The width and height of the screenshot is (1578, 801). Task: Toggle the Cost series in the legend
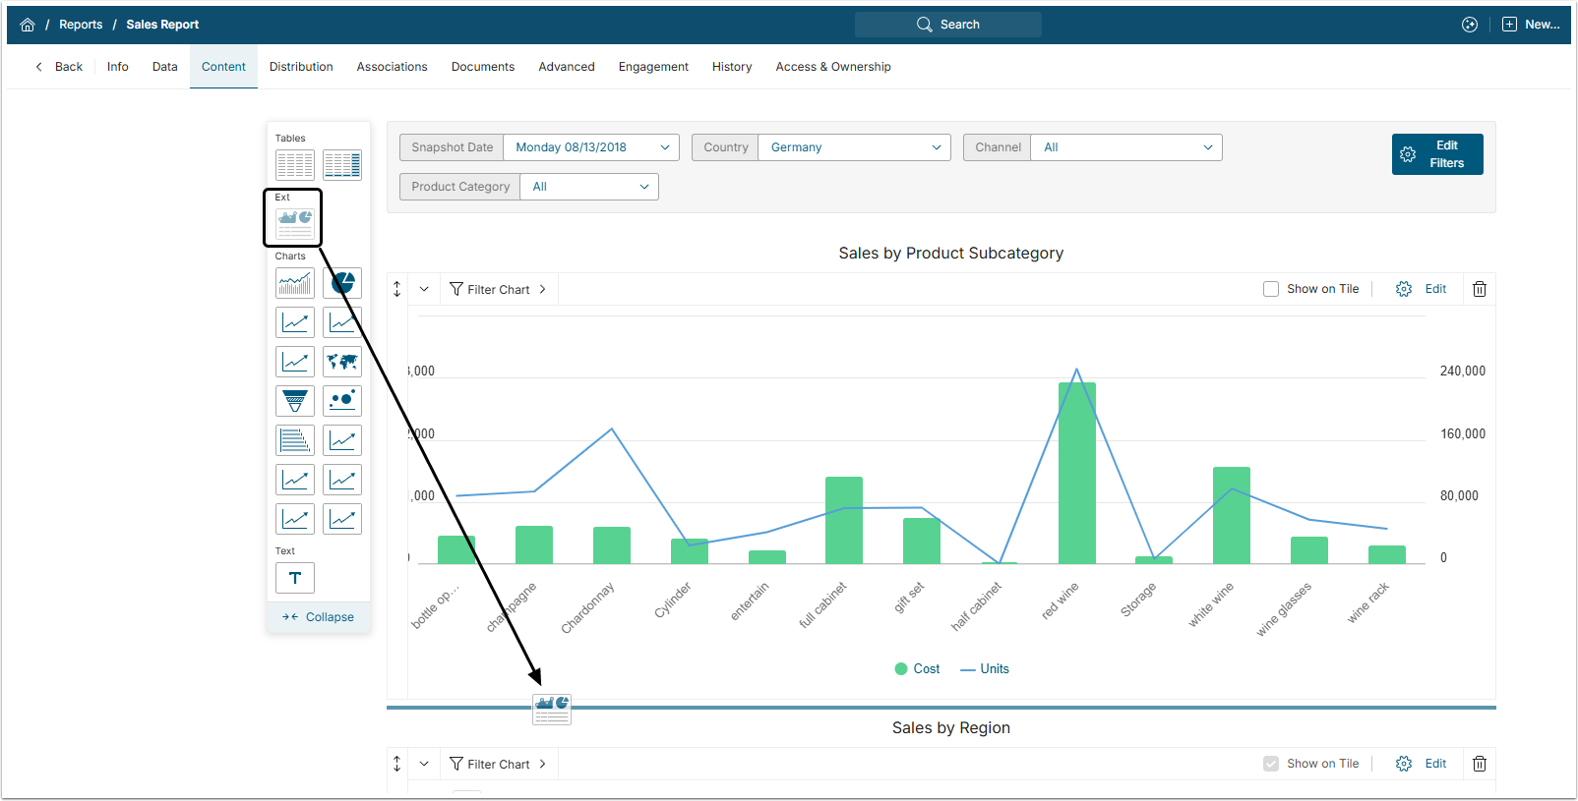click(x=917, y=669)
